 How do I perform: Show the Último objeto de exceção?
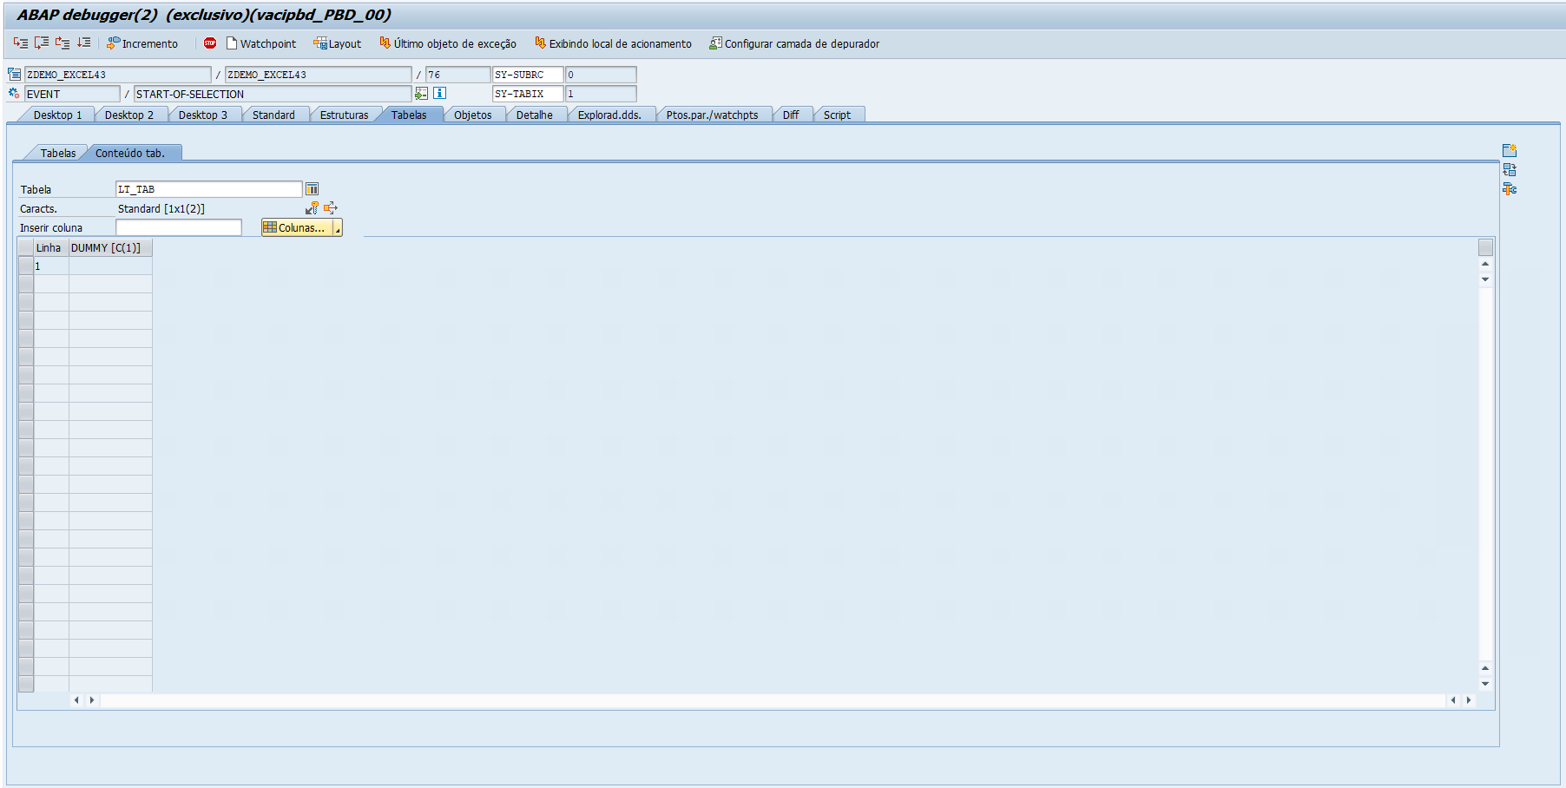click(x=447, y=43)
